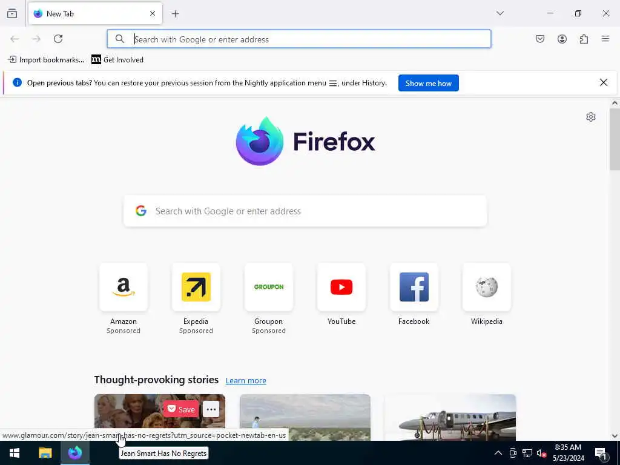Click the Show me how button
The width and height of the screenshot is (620, 465).
pos(428,83)
